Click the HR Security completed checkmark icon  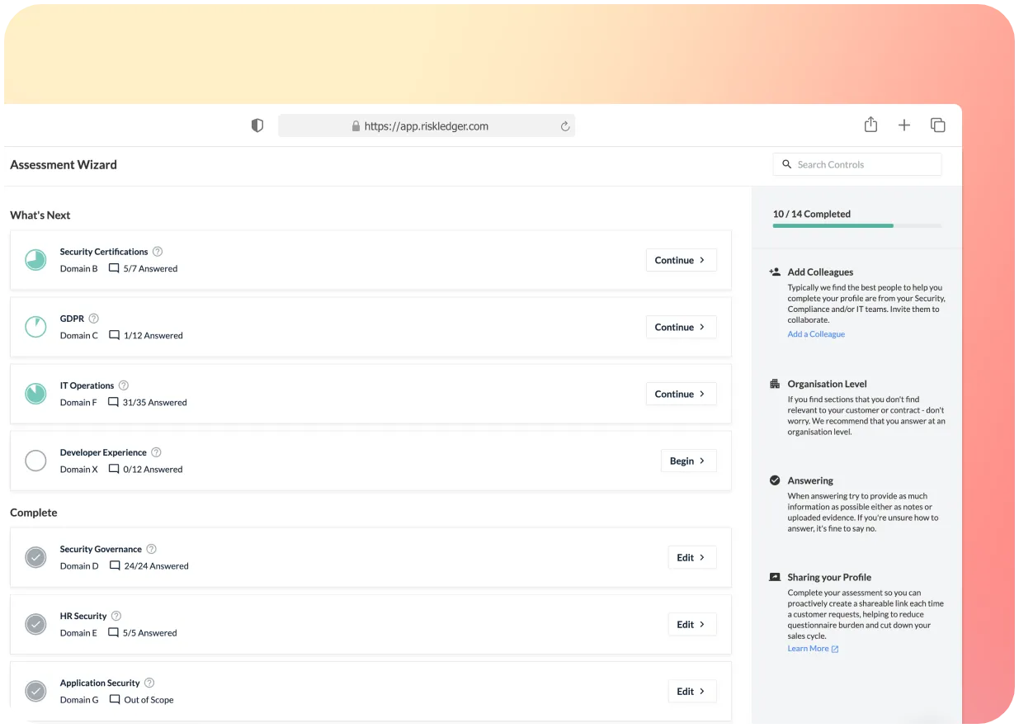pyautogui.click(x=35, y=624)
